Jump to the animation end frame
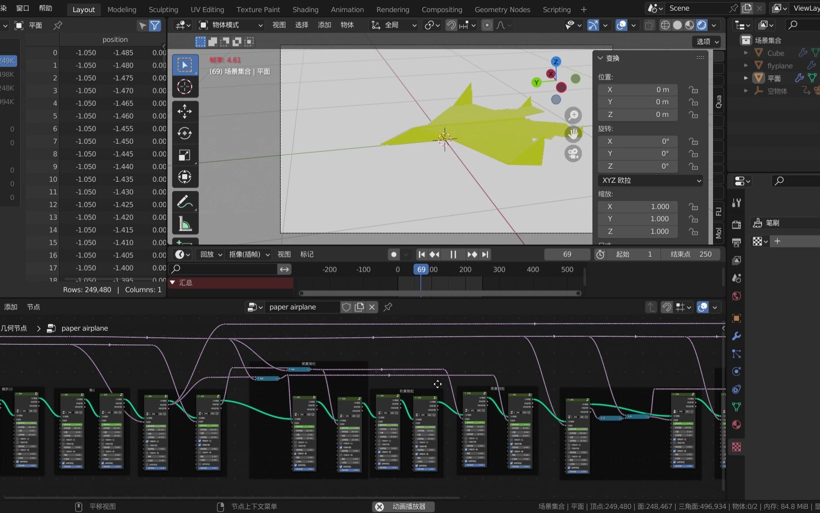This screenshot has width=820, height=513. [x=485, y=254]
